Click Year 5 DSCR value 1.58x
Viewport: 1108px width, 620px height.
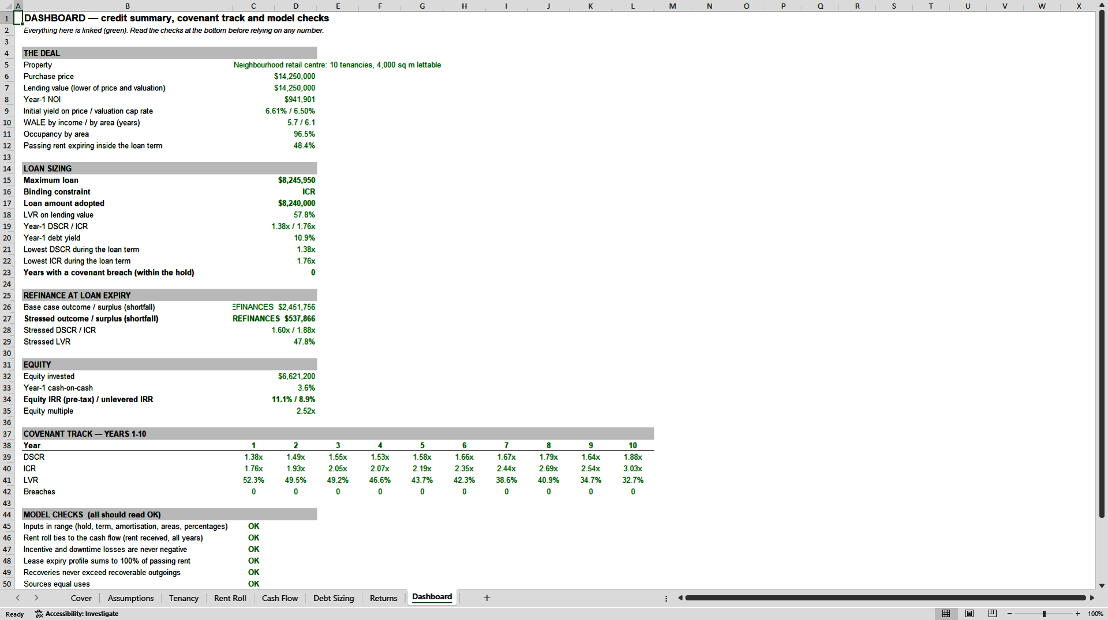click(422, 457)
